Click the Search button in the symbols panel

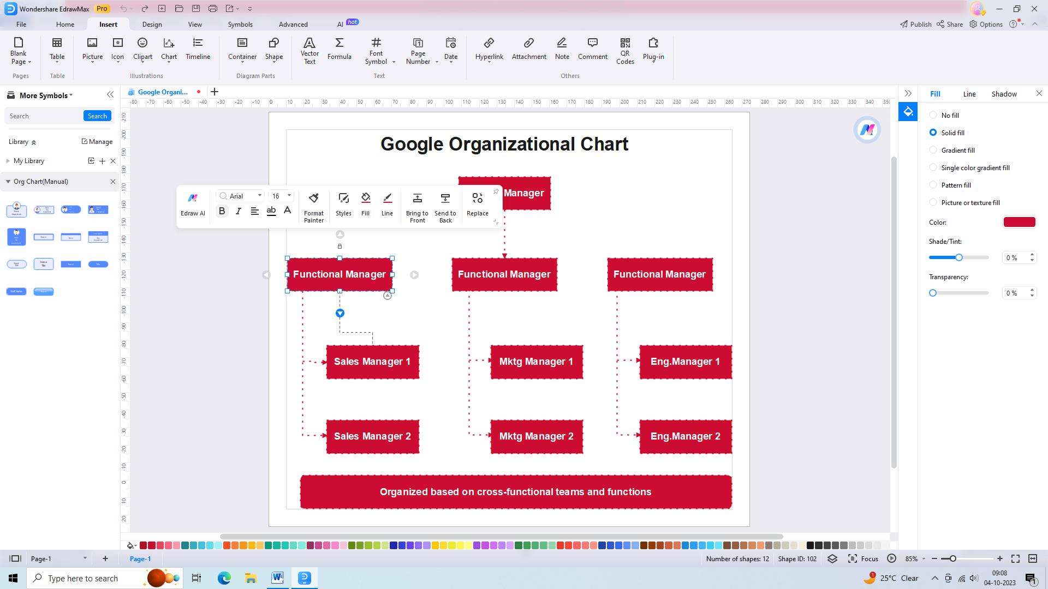(x=97, y=116)
